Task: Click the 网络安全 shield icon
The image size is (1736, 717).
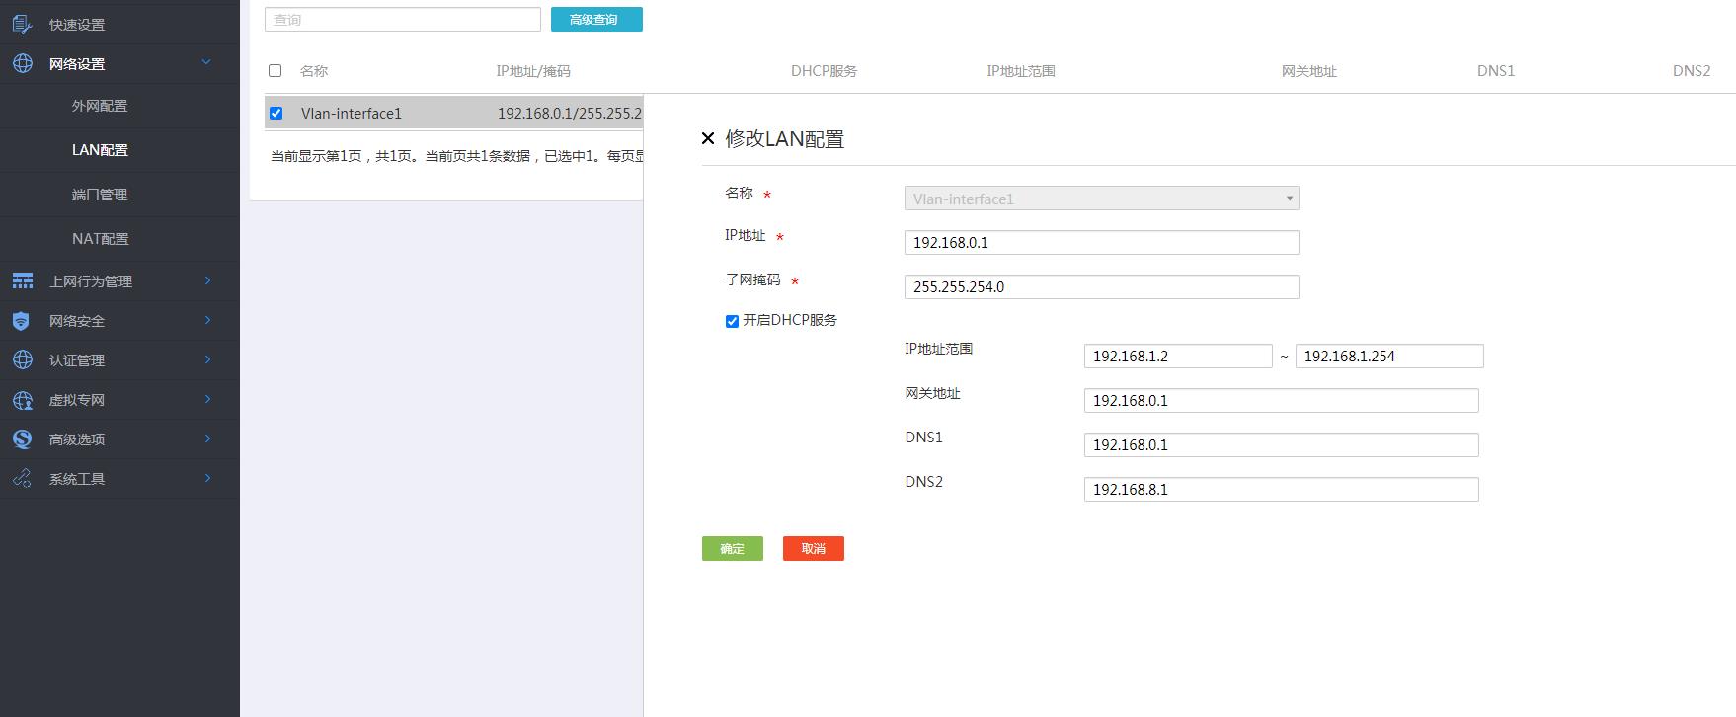Action: click(x=22, y=321)
